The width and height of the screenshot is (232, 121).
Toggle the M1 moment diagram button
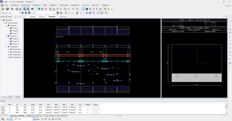point(46,119)
